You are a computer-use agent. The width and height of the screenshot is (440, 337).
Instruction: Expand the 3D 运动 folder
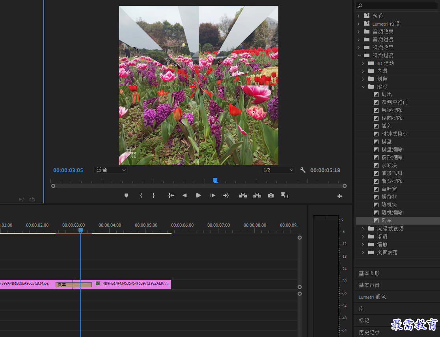coord(363,63)
